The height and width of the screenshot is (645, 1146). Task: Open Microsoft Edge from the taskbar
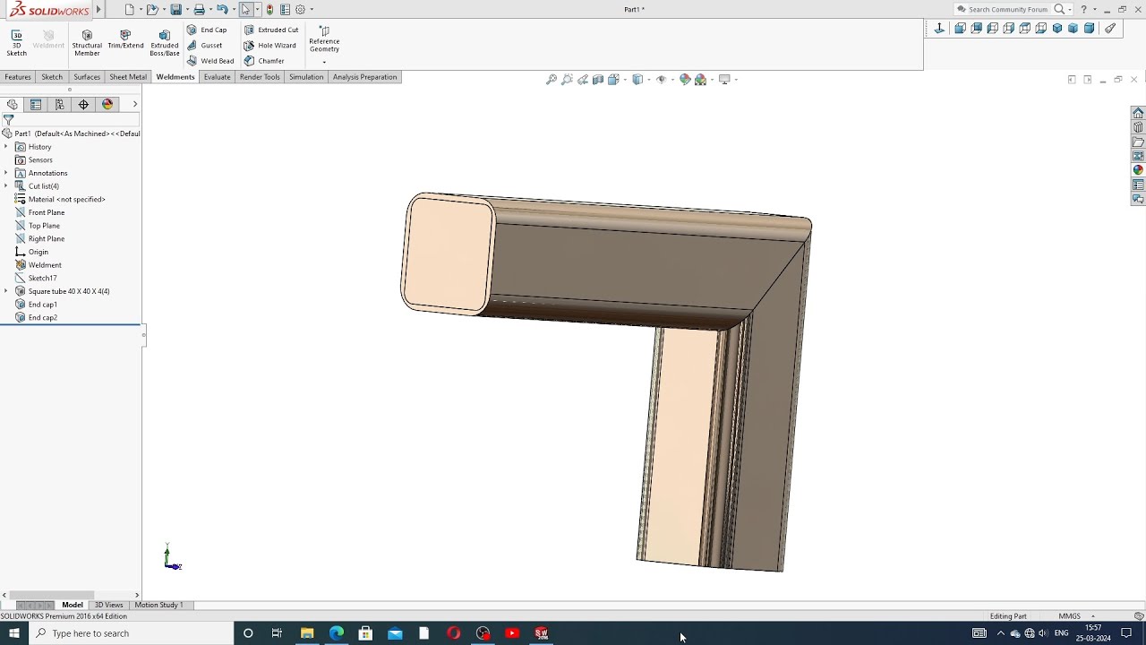click(336, 633)
